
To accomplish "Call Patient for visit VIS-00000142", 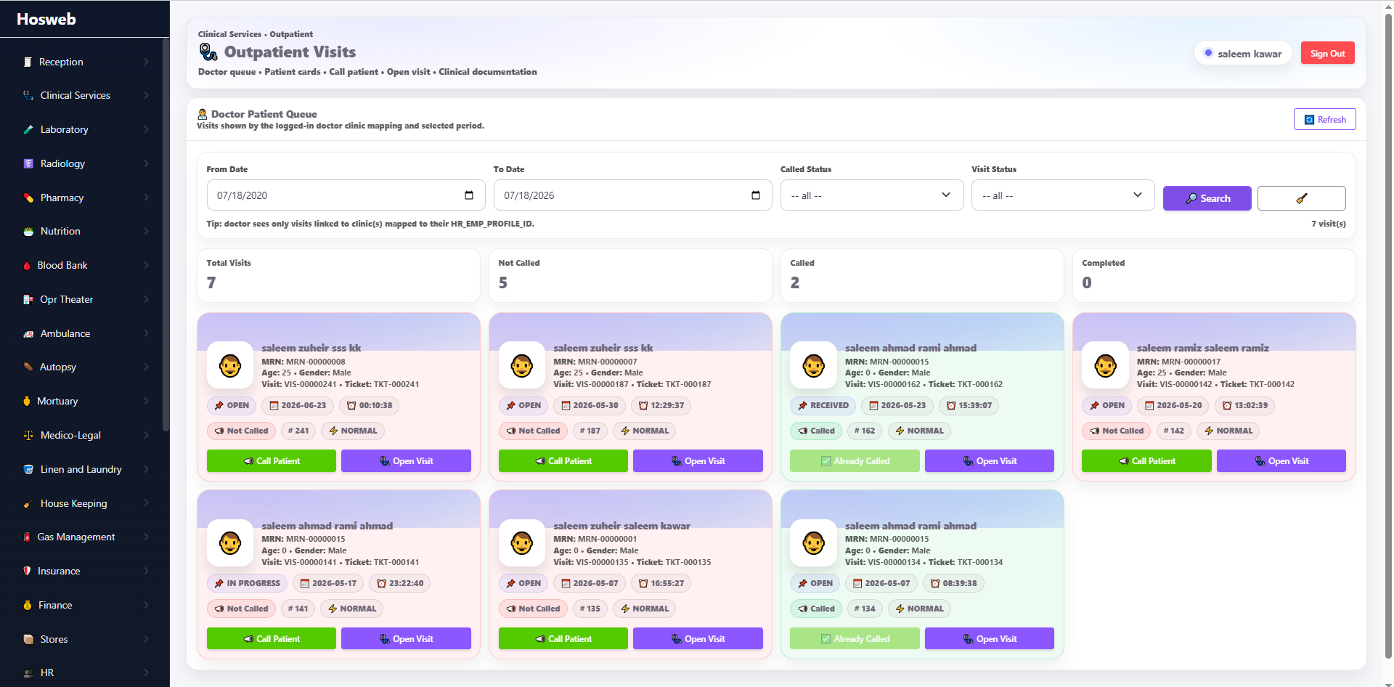I will click(1146, 461).
